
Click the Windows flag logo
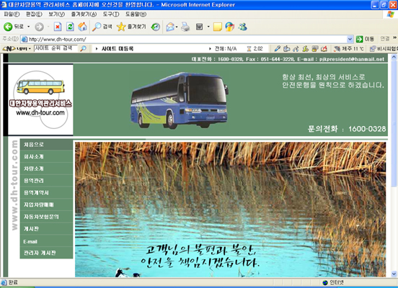click(x=390, y=14)
